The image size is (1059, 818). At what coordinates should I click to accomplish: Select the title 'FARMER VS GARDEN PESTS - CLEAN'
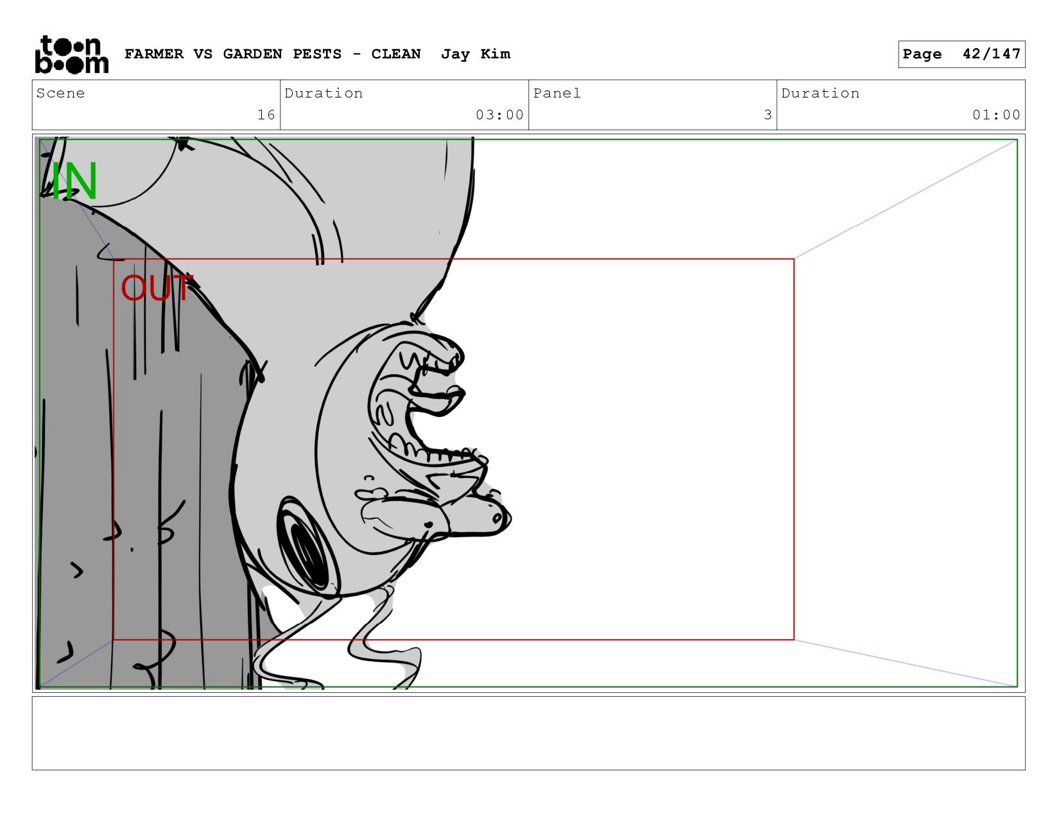coord(273,54)
